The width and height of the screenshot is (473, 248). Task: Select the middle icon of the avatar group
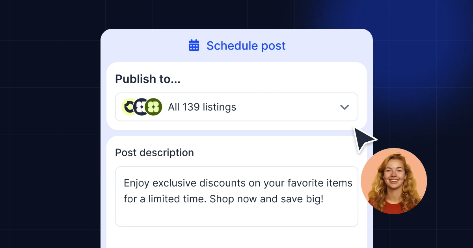(141, 106)
